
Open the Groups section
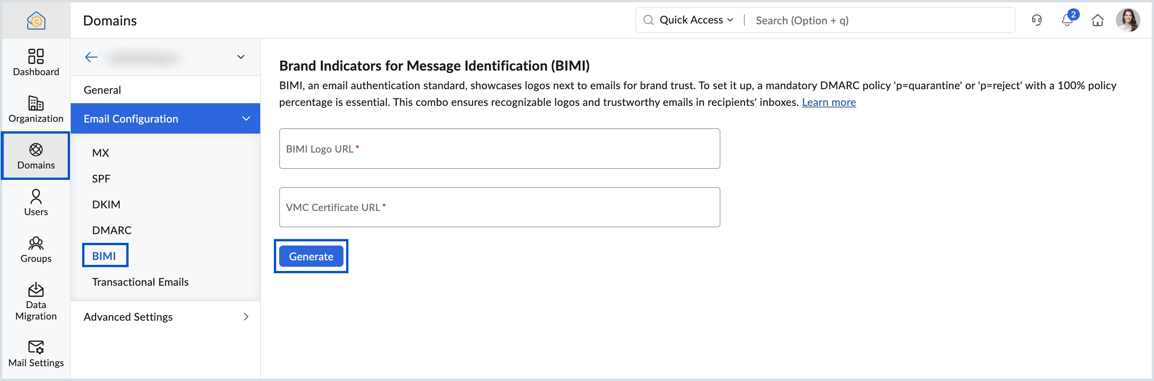(36, 250)
